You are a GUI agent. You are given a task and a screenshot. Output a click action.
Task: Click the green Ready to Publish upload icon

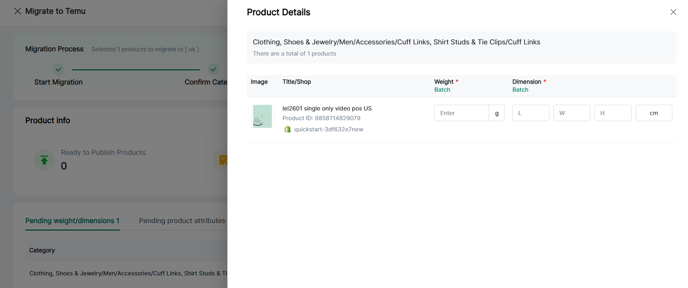44,160
